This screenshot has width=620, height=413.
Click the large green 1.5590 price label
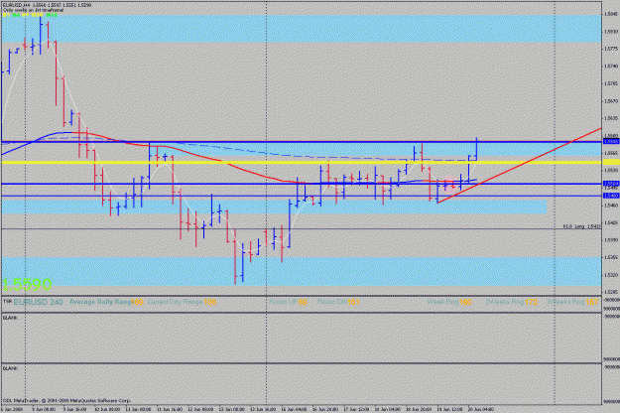tap(27, 284)
